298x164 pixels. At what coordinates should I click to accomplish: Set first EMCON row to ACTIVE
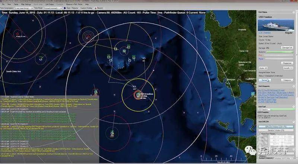(x=276, y=137)
